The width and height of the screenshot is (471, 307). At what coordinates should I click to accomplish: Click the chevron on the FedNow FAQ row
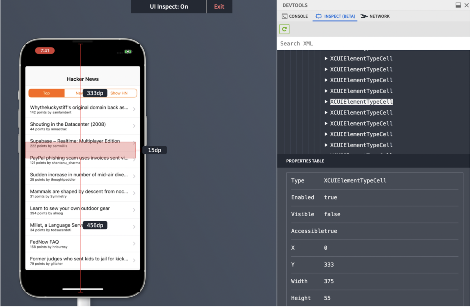(134, 244)
